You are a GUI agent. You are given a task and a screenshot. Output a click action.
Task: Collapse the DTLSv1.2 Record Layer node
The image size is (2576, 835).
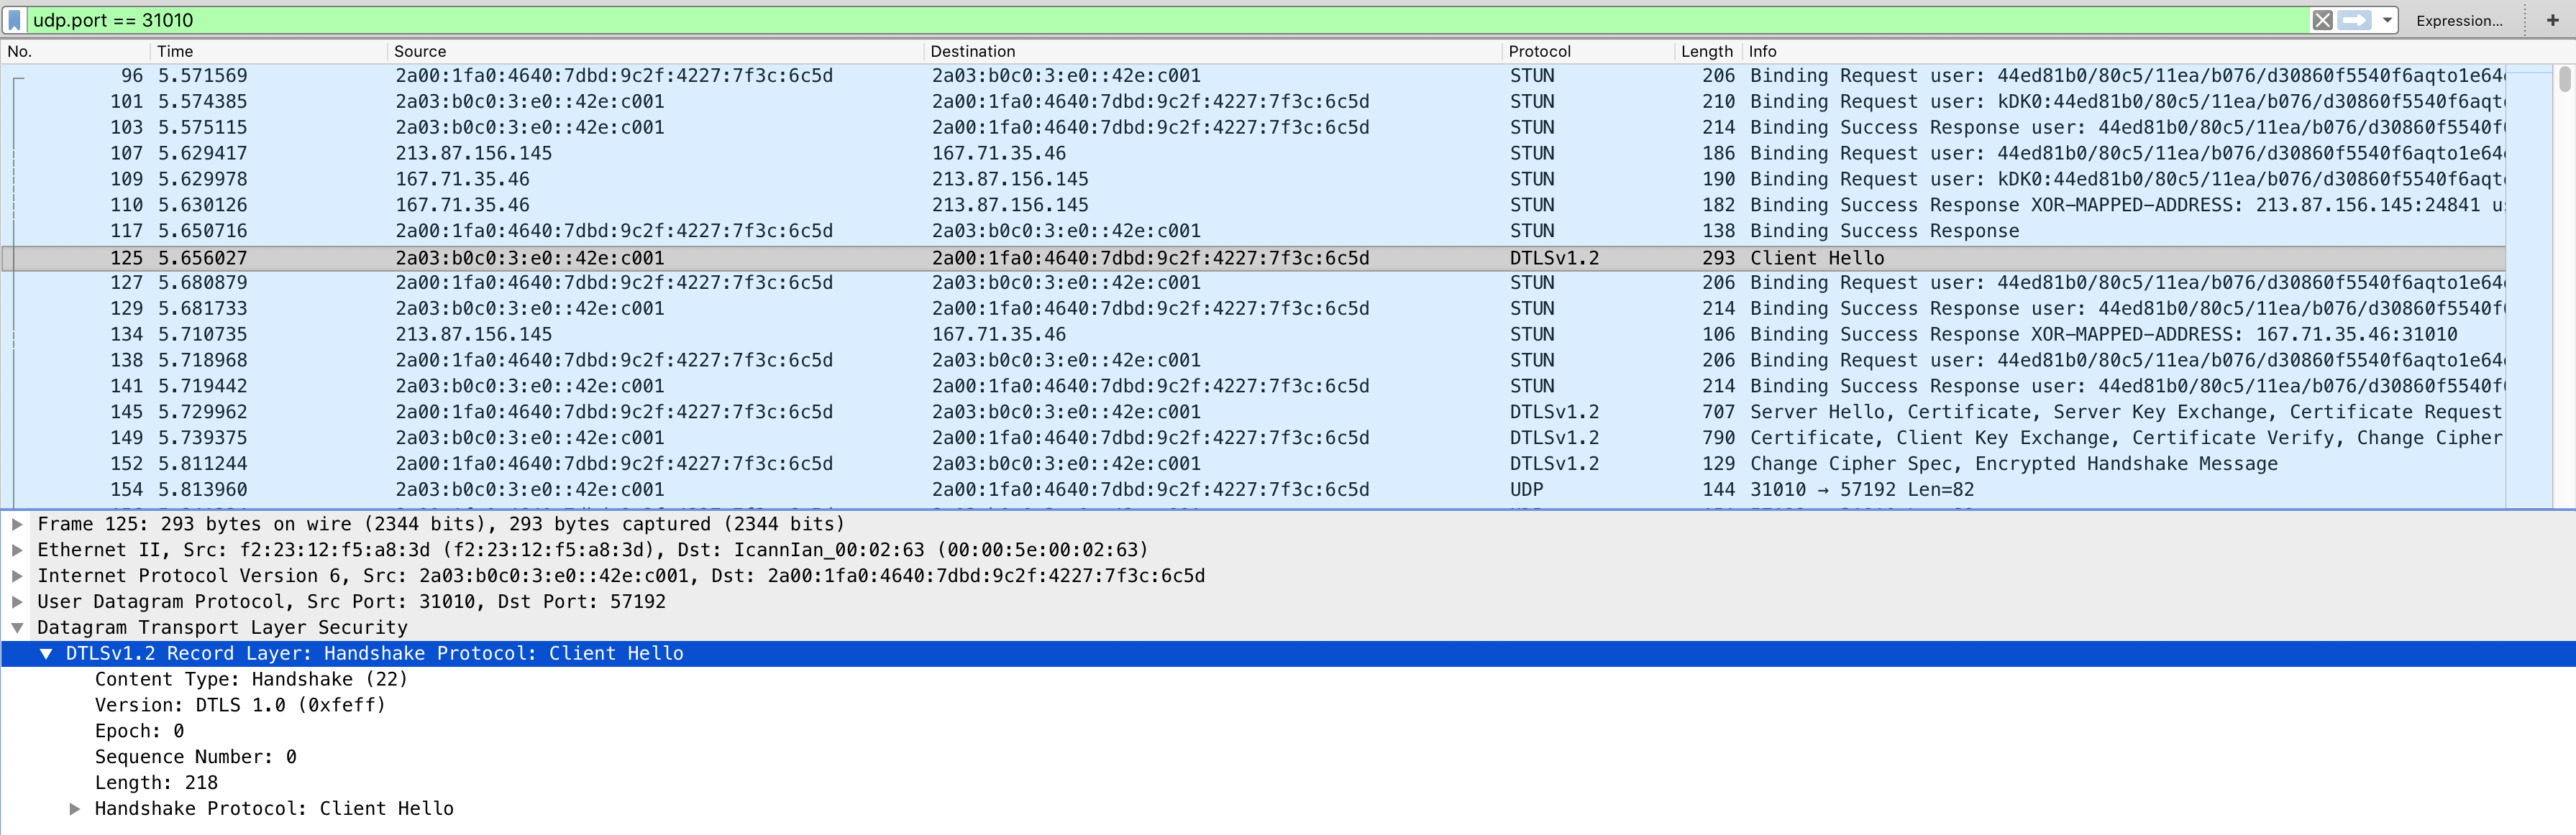46,653
